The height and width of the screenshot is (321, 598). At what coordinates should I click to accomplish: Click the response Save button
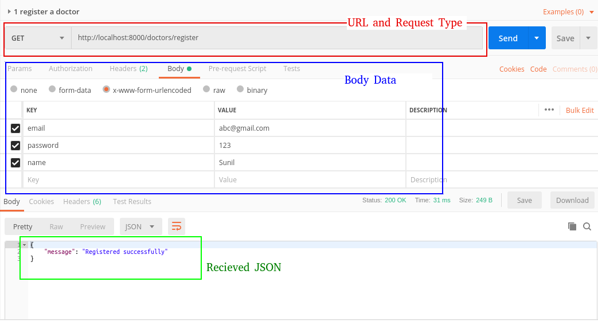[525, 200]
